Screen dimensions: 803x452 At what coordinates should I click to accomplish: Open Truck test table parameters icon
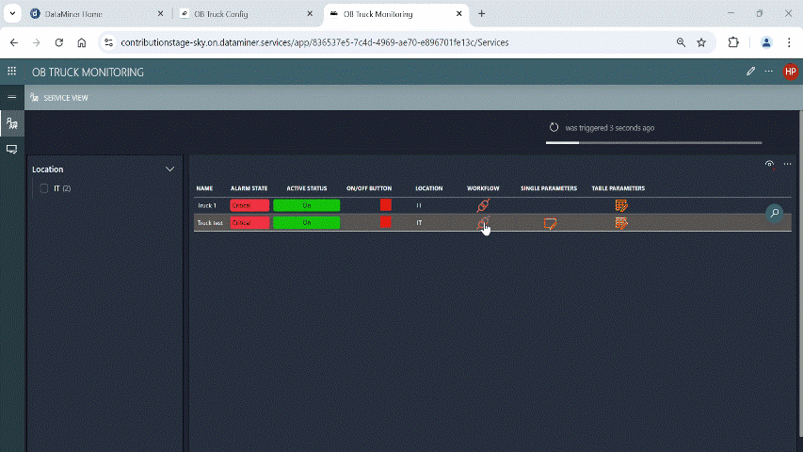621,223
